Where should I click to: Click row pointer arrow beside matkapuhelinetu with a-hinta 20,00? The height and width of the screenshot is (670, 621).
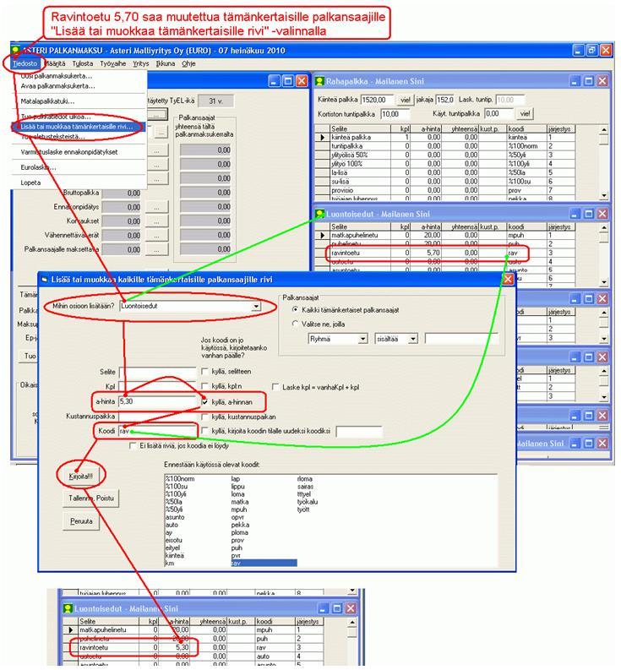322,235
